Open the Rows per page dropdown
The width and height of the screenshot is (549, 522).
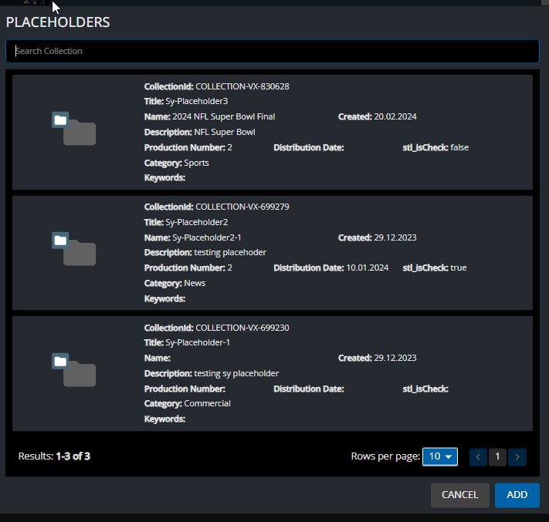[440, 456]
